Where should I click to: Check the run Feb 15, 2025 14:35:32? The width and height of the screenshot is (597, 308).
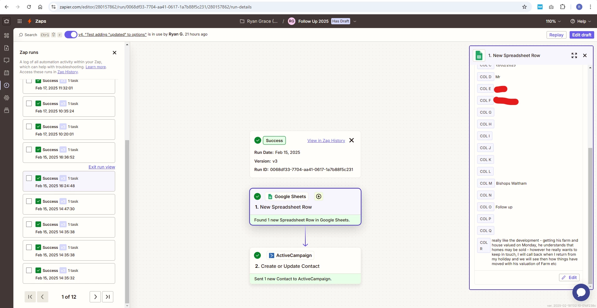pyautogui.click(x=29, y=270)
